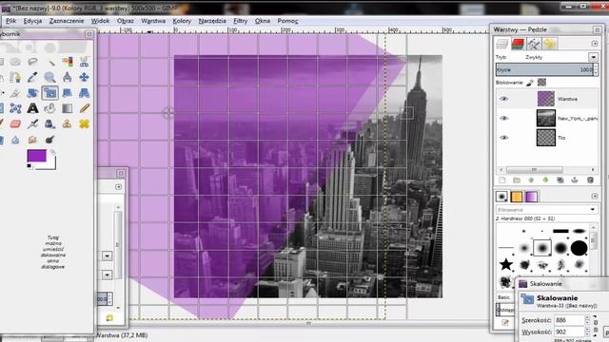Select the Airbrush tool
Screen dimensions: 609x342
[x=32, y=123]
